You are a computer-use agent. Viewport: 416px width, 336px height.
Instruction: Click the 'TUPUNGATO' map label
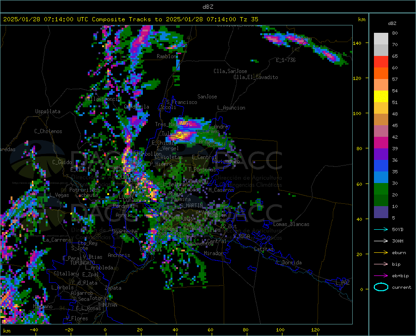click(x=83, y=263)
